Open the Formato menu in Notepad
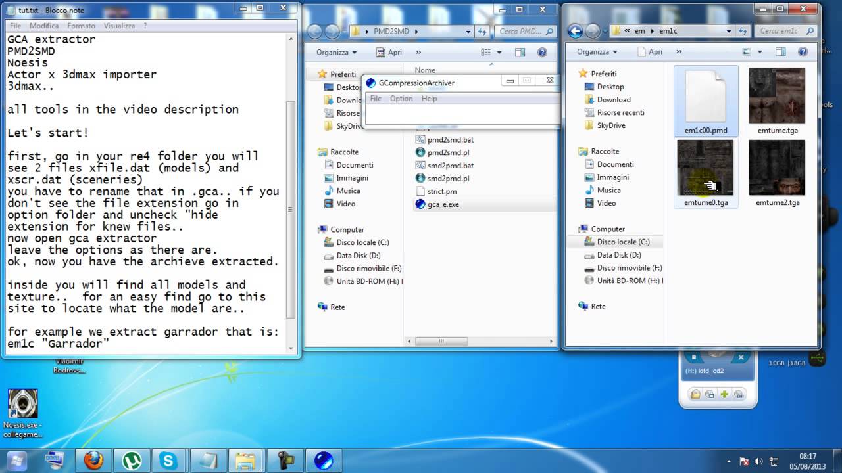The width and height of the screenshot is (842, 473). pyautogui.click(x=81, y=26)
